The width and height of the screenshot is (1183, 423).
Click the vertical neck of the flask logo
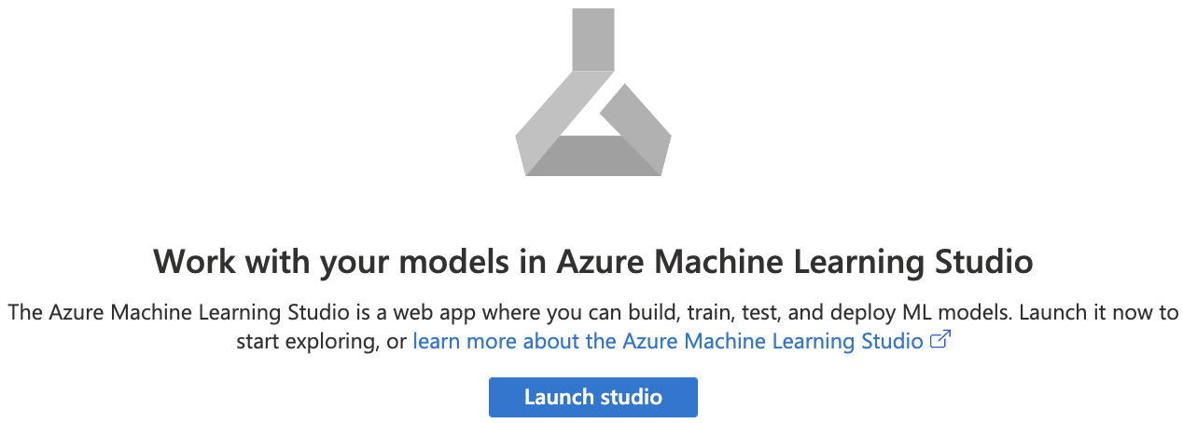coord(592,37)
